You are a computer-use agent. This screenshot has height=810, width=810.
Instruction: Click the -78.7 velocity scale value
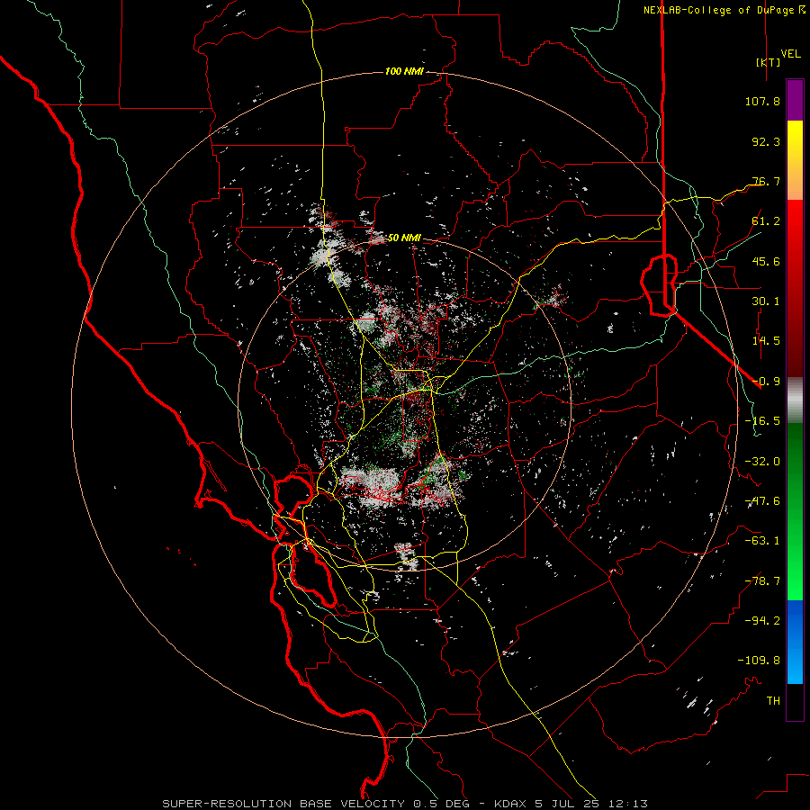point(762,581)
